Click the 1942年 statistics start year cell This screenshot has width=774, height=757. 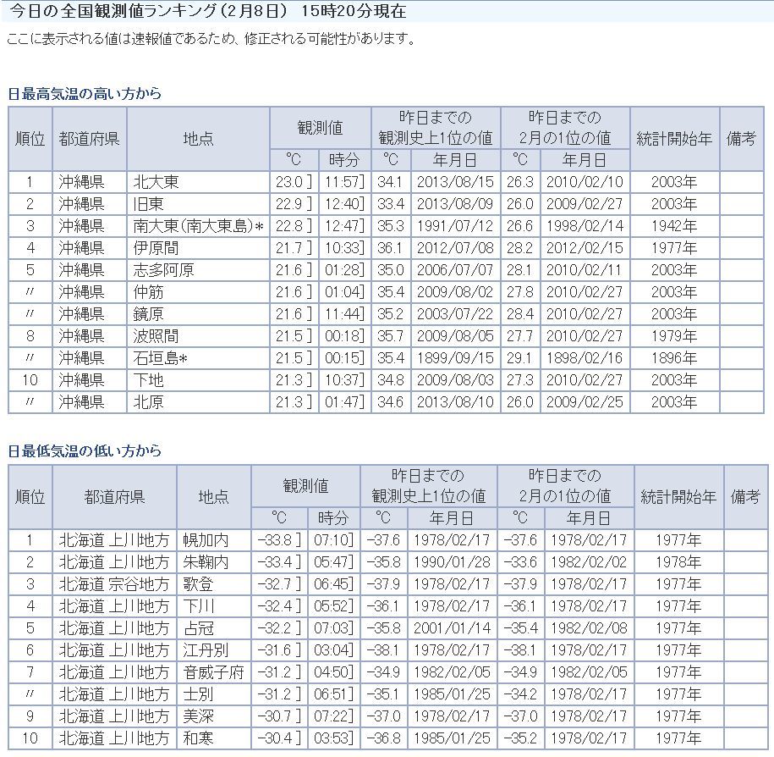[x=674, y=226]
